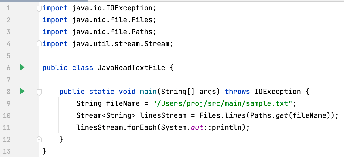Screen dimensions: 344x157
Task: Place cursor on the class name JavaReadTextFile
Action: tap(131, 68)
